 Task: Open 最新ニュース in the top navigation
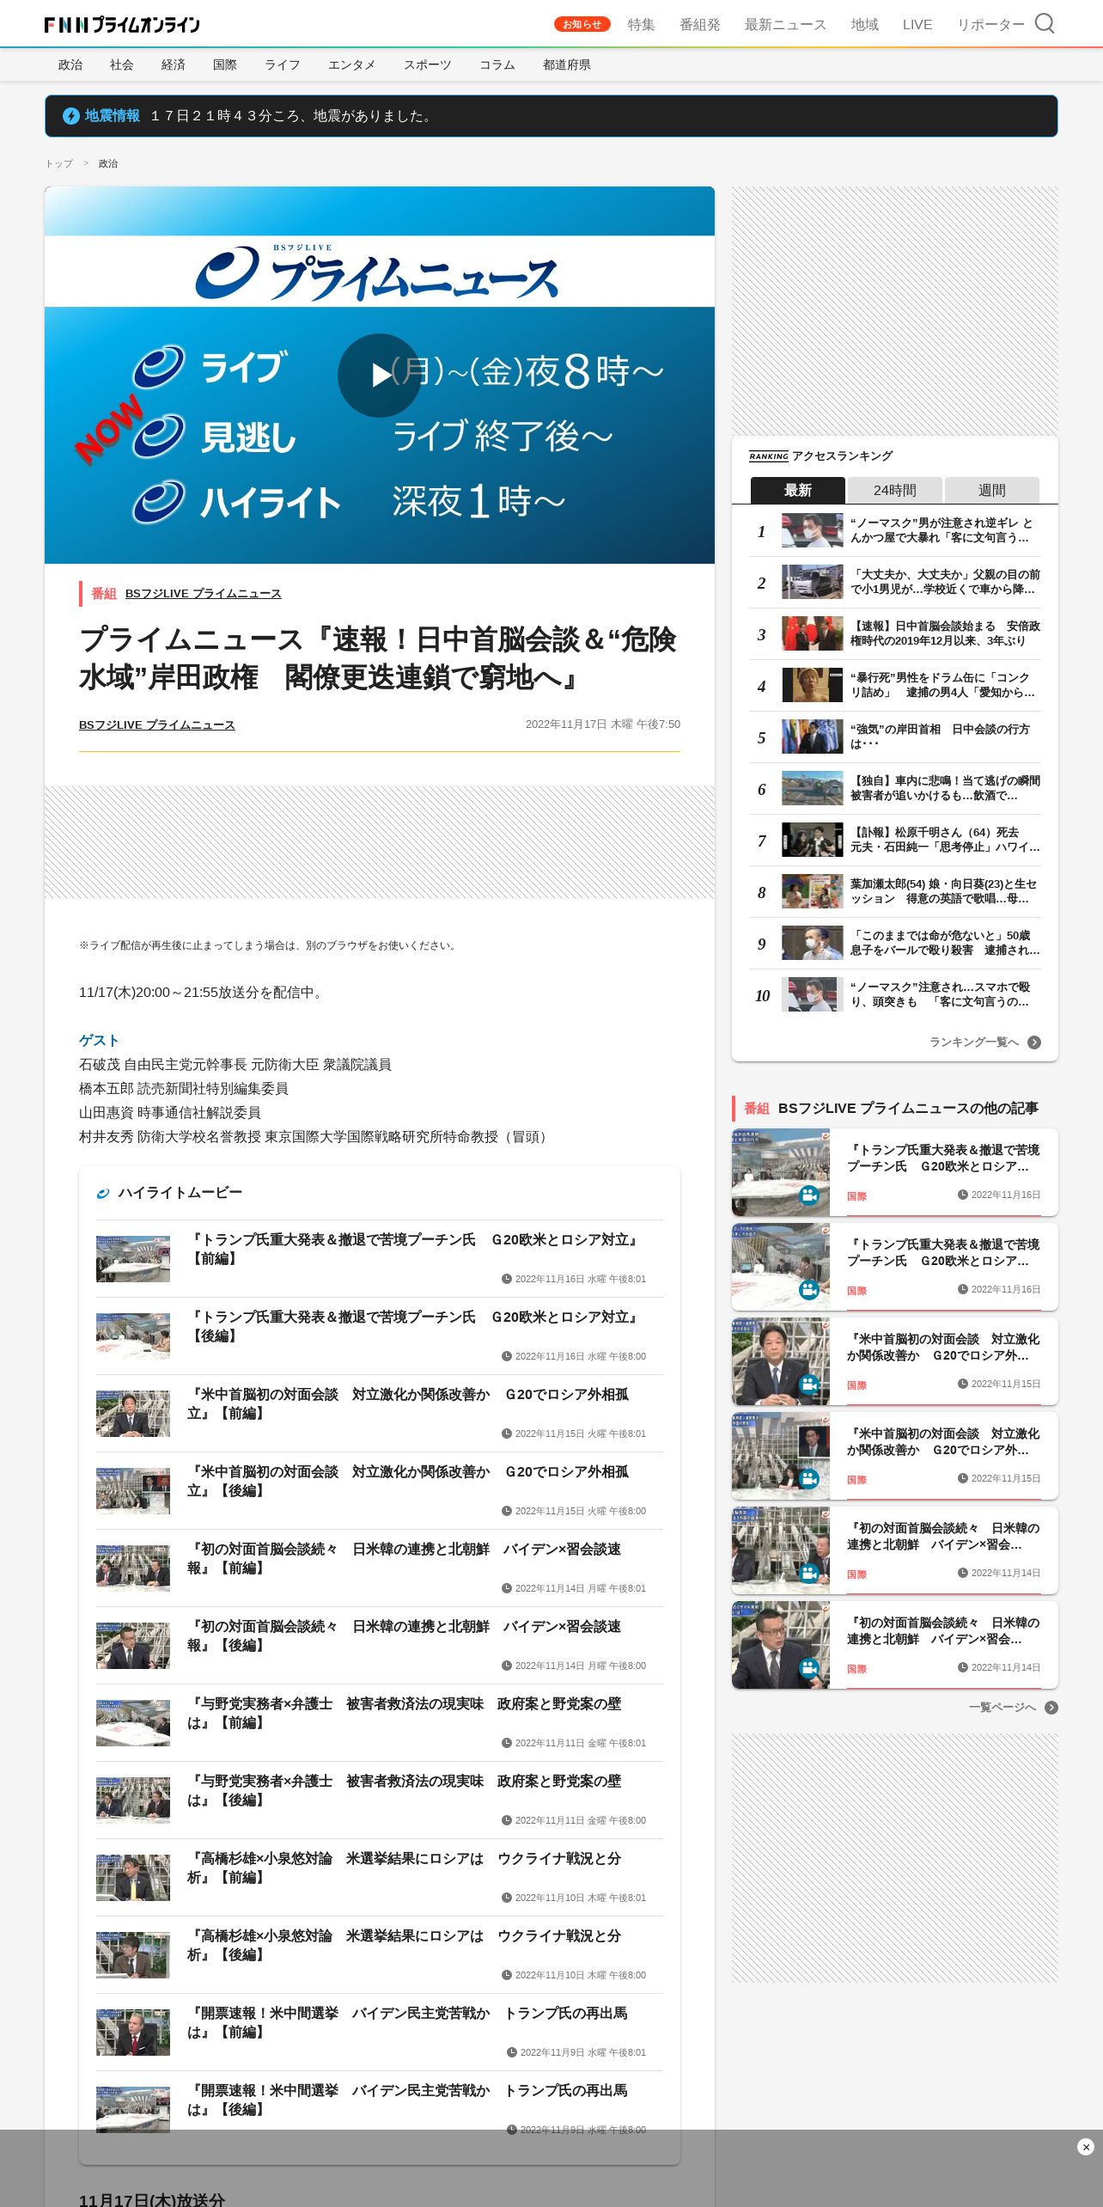(785, 25)
